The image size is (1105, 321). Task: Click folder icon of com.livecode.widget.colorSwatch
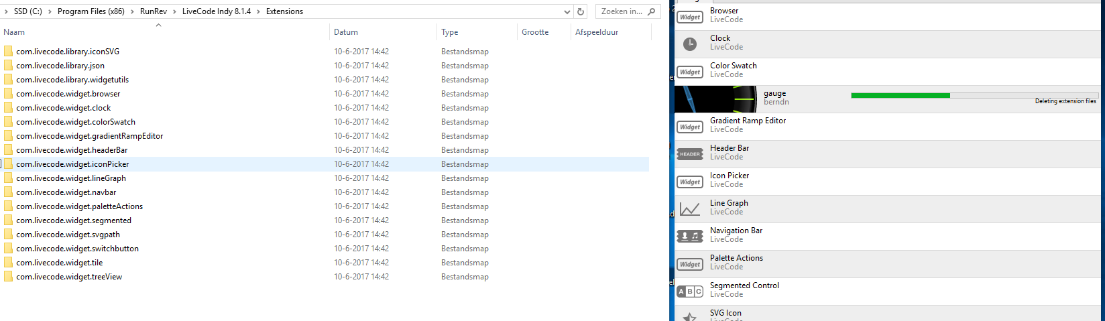coord(8,121)
